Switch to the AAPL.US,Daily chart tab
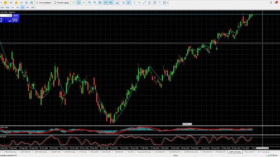The width and height of the screenshot is (280, 157). (x=235, y=152)
